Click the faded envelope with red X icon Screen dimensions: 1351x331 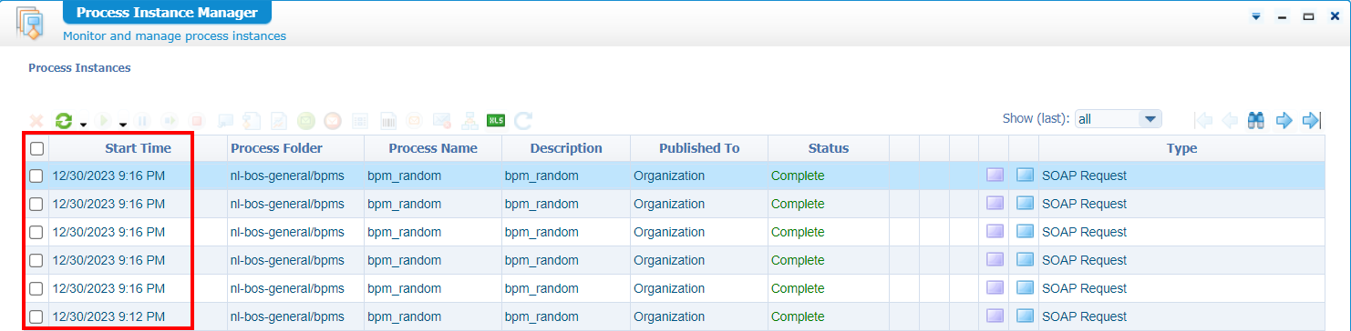point(441,121)
